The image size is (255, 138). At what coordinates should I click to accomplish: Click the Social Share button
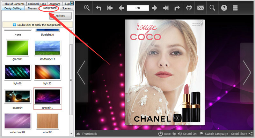tap(242, 134)
